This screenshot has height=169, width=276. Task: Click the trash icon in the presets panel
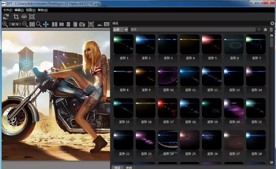click(x=271, y=29)
